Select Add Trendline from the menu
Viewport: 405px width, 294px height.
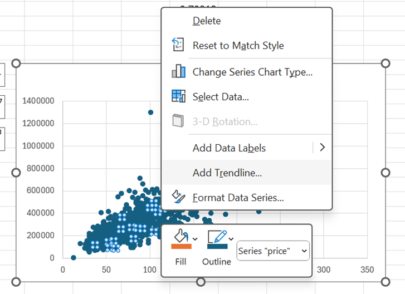click(x=227, y=173)
